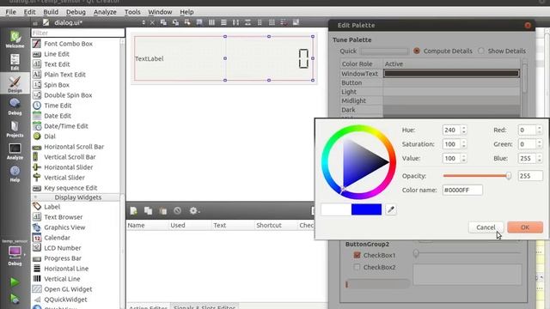The width and height of the screenshot is (550, 309).
Task: Open the Action Editor settings gear dropdown
Action: [x=194, y=210]
